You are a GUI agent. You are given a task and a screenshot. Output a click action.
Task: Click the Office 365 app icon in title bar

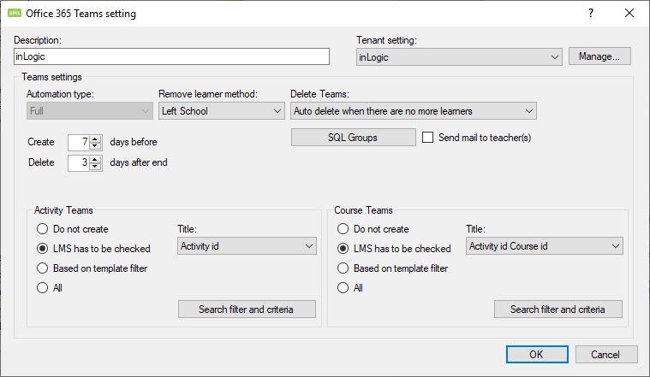tap(15, 14)
